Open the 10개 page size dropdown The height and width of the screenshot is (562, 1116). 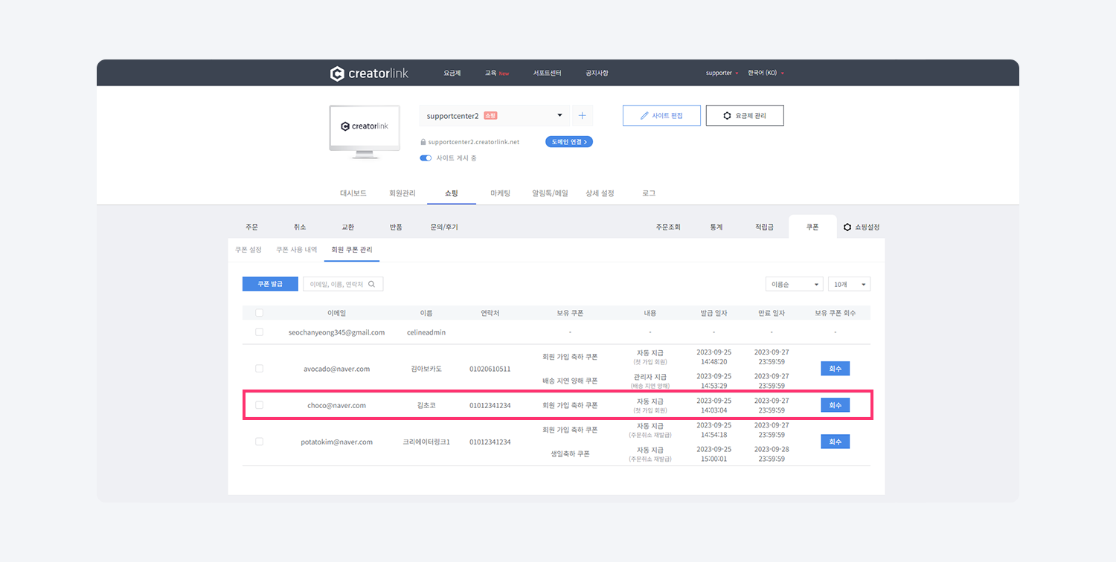(x=849, y=284)
